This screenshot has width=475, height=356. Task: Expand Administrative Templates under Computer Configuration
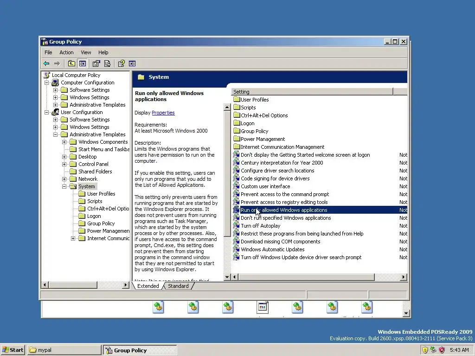[x=56, y=105]
